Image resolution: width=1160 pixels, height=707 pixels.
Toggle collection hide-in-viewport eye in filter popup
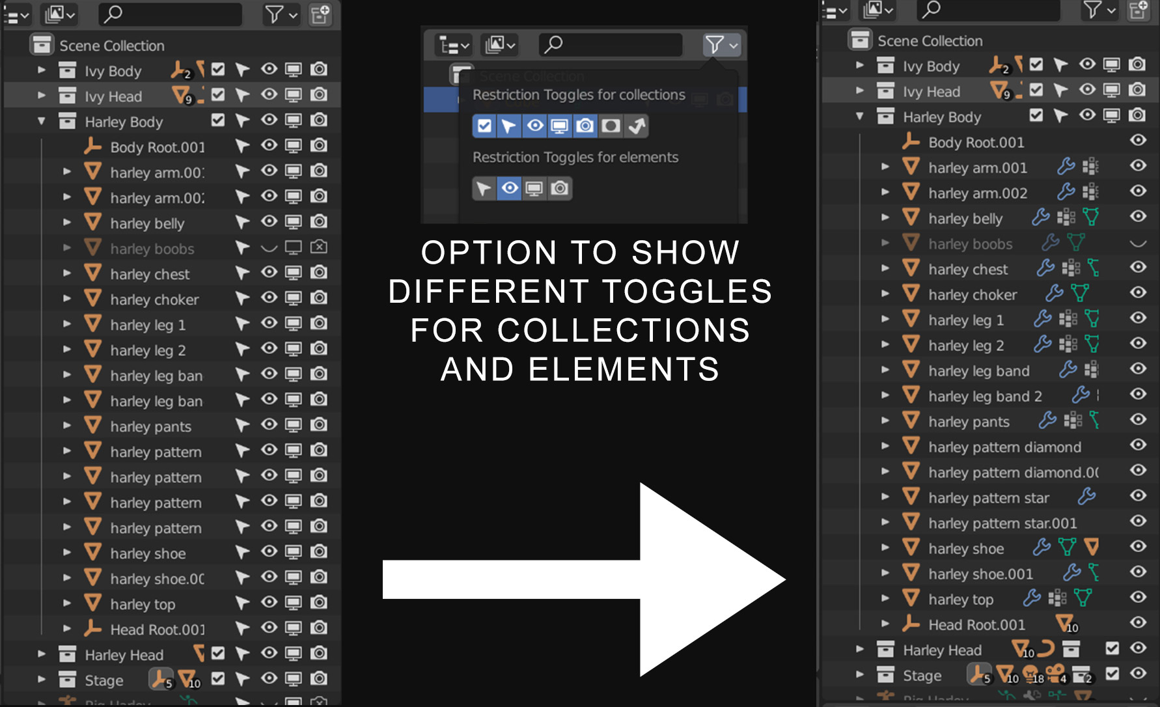(534, 126)
